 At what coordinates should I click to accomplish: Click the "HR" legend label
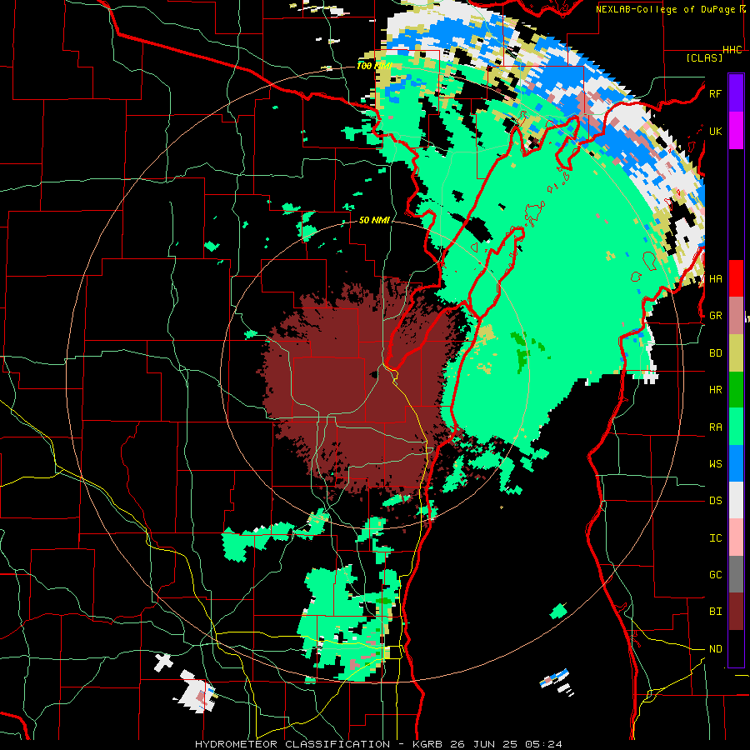pos(715,390)
